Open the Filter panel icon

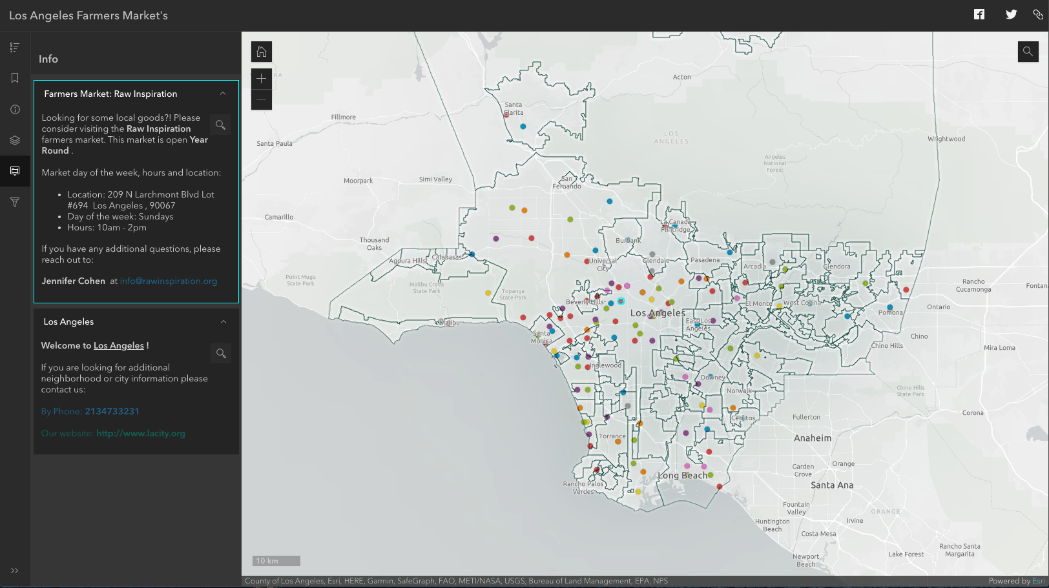(x=15, y=202)
